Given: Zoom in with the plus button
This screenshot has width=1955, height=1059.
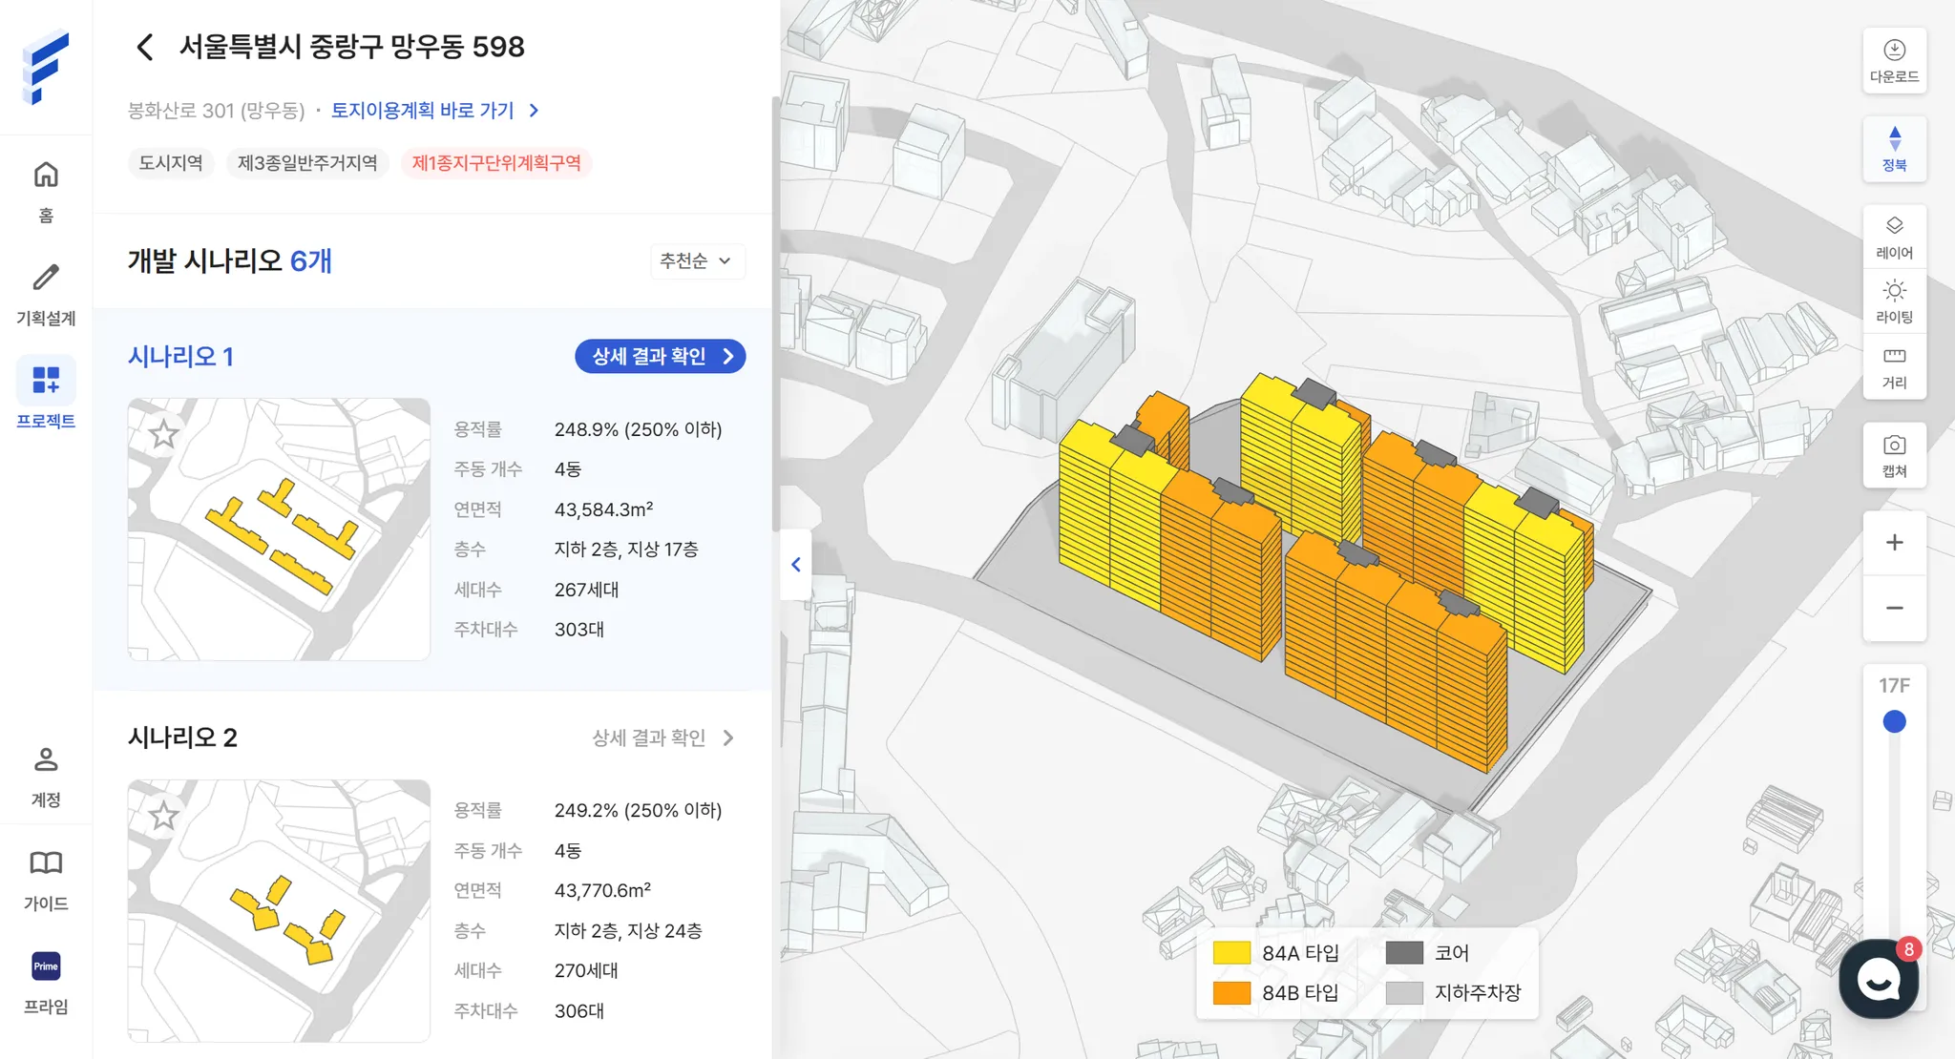Looking at the screenshot, I should click(1894, 543).
